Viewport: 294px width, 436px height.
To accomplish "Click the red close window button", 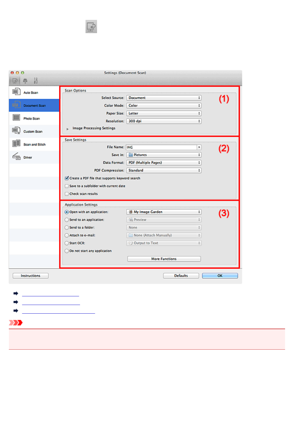I will point(12,73).
